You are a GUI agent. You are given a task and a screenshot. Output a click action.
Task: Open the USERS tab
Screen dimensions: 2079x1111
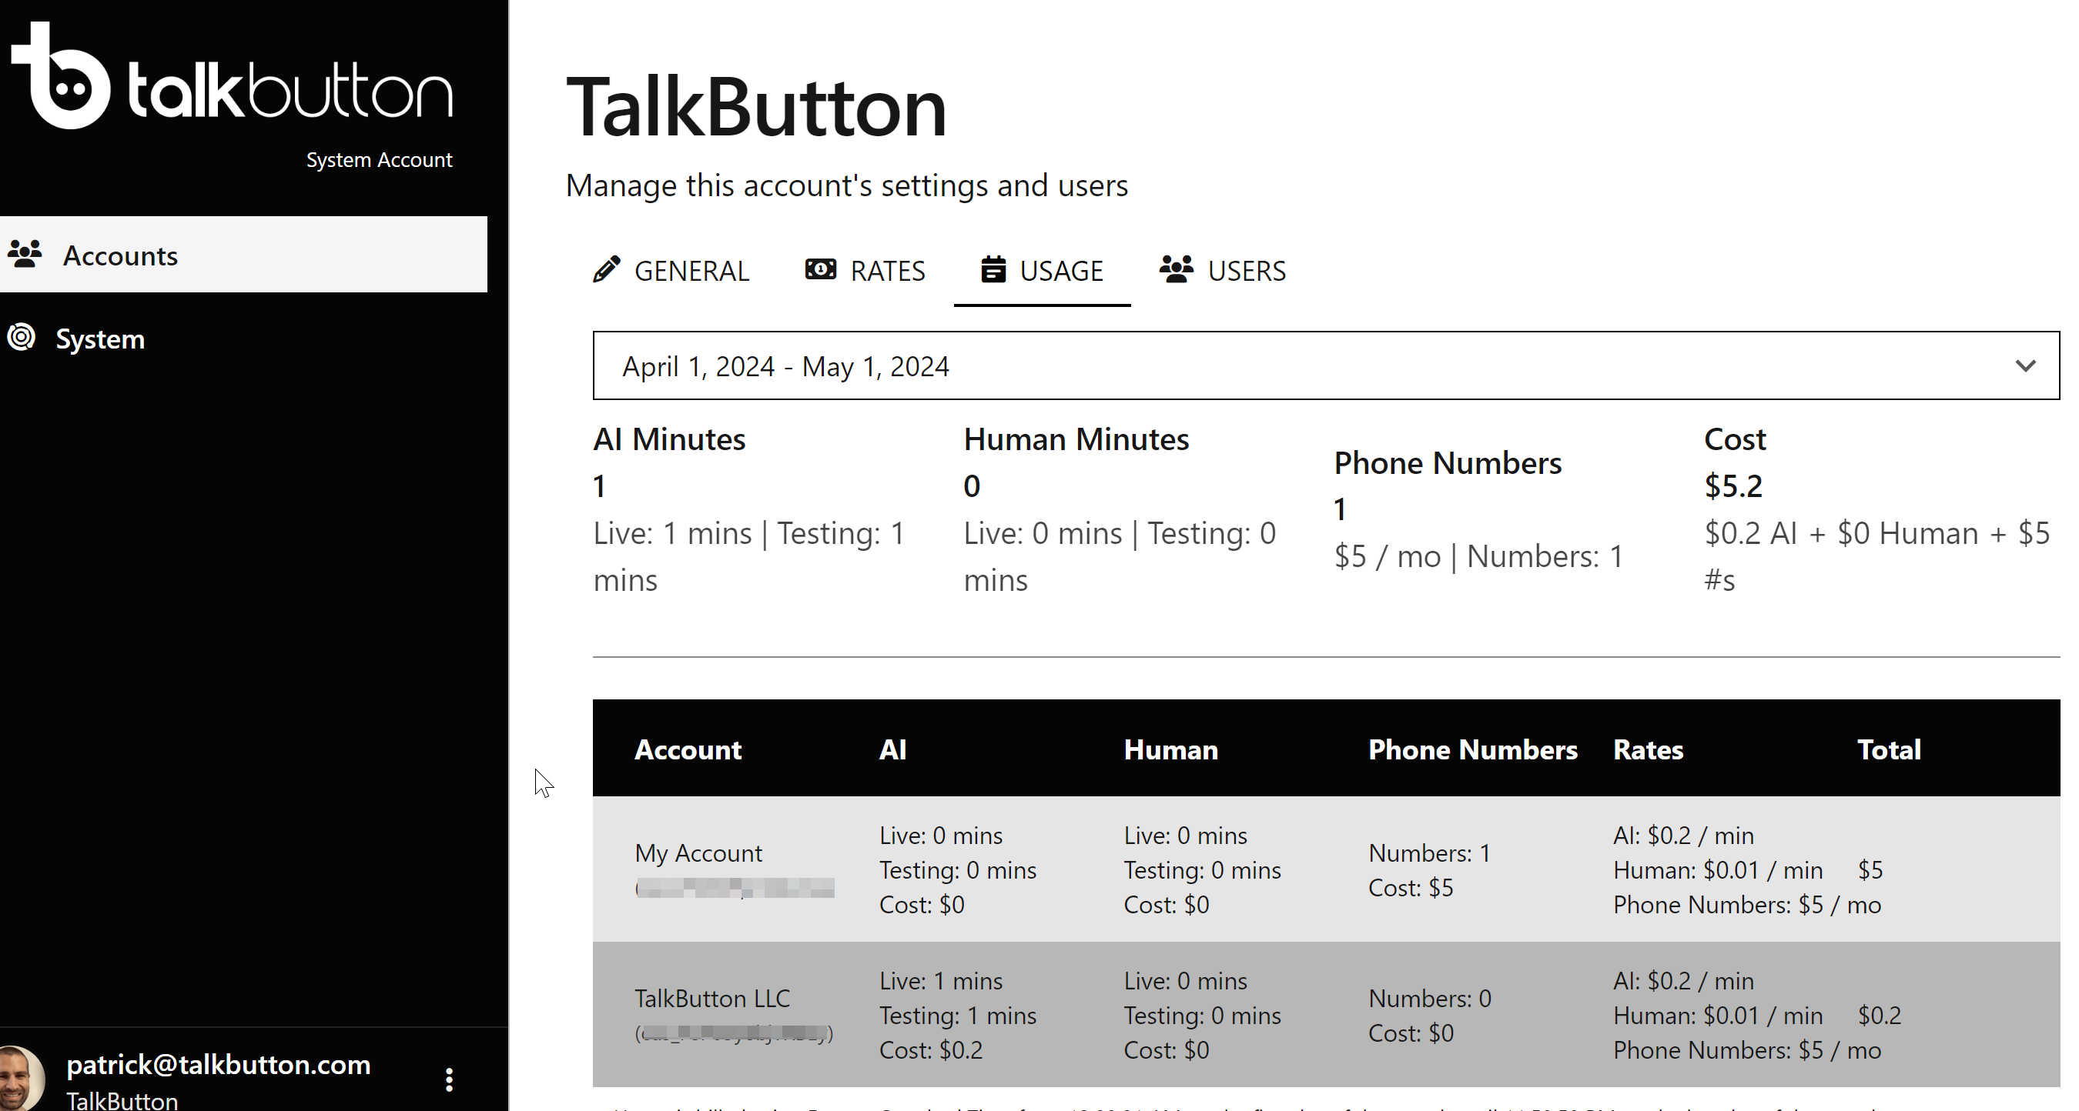tap(1245, 271)
